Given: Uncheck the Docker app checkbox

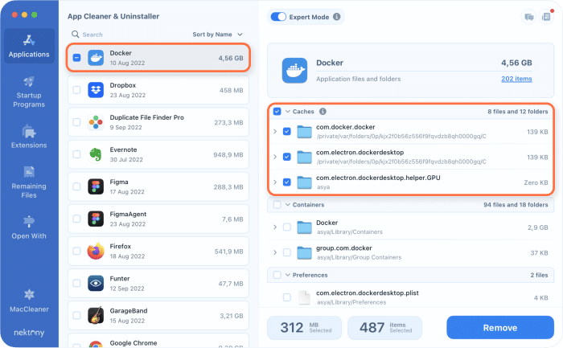Looking at the screenshot, I should click(x=77, y=57).
